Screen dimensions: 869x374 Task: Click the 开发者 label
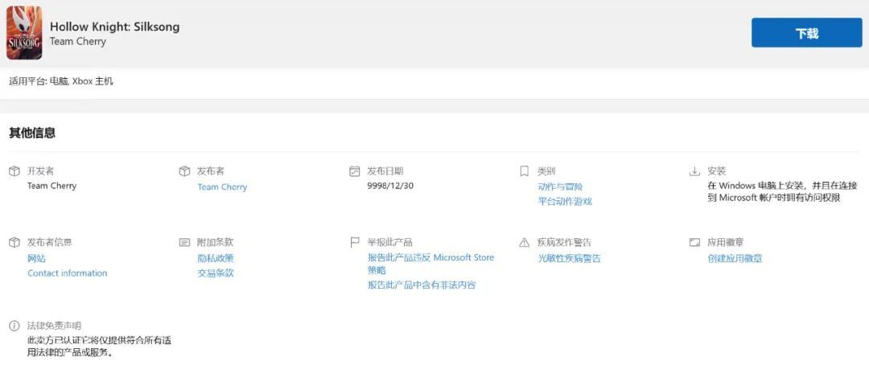40,171
